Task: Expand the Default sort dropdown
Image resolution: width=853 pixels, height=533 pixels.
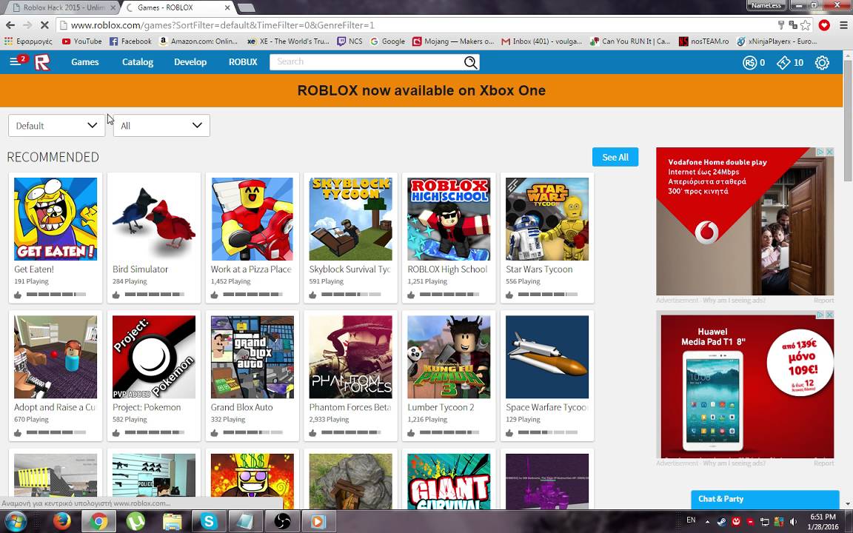Action: tap(56, 126)
